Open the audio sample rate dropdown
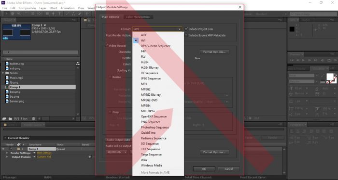This screenshot has height=180, width=338. 117,152
